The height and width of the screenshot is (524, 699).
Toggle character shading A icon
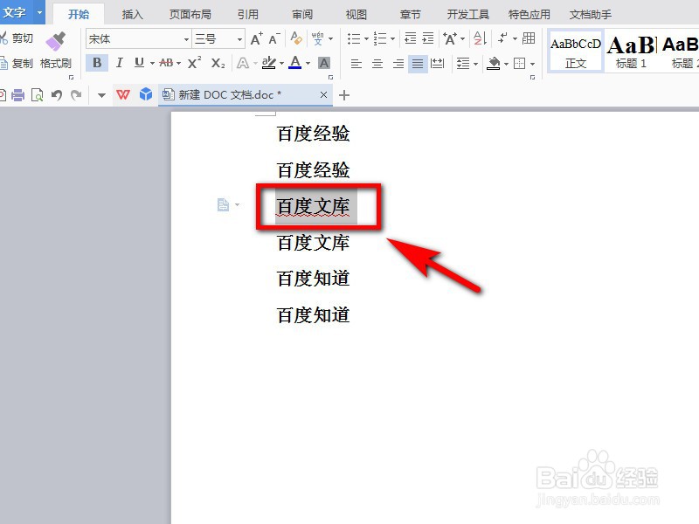[324, 63]
